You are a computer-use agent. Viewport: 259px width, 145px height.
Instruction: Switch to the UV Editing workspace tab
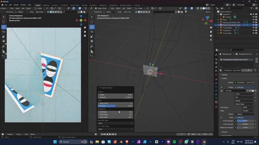coord(64,5)
